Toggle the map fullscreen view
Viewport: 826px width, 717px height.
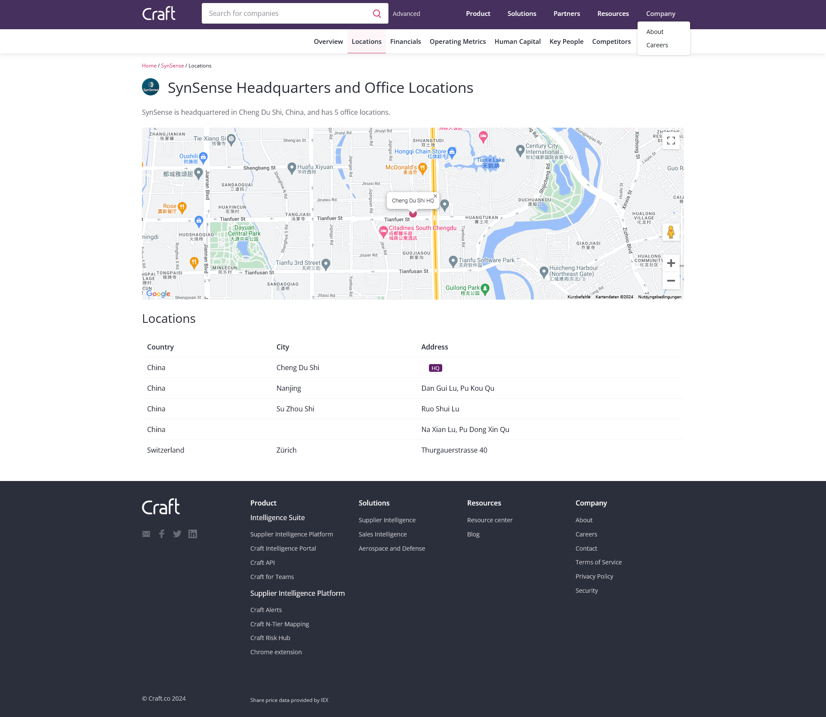(671, 141)
